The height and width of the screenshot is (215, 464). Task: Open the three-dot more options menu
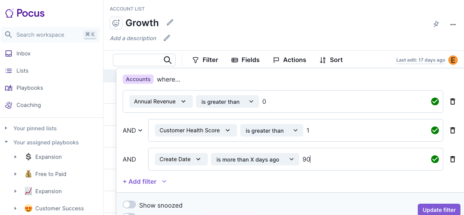(x=453, y=25)
